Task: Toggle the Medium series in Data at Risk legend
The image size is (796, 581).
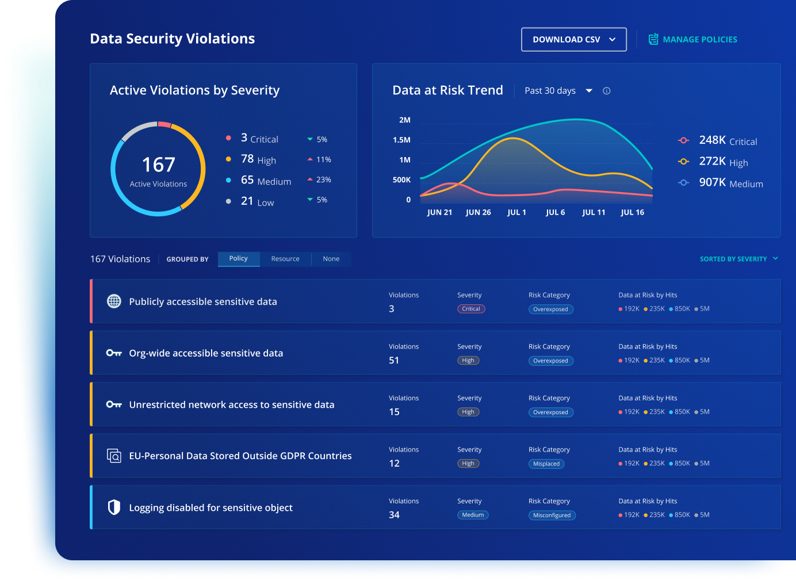Action: pos(722,183)
